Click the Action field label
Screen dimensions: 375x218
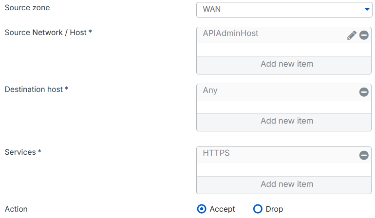point(16,209)
